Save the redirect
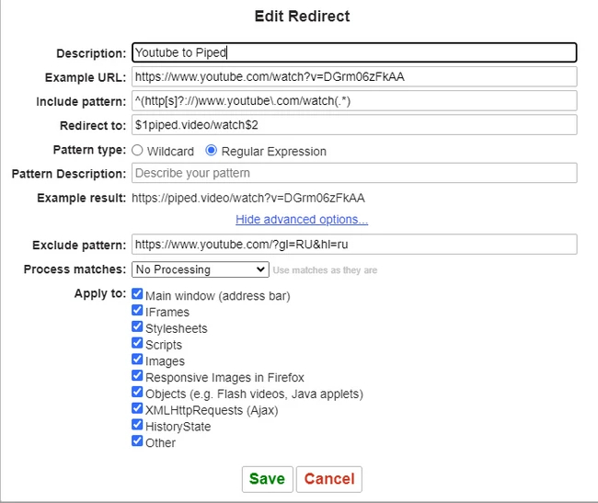The height and width of the screenshot is (503, 598). coord(267,479)
